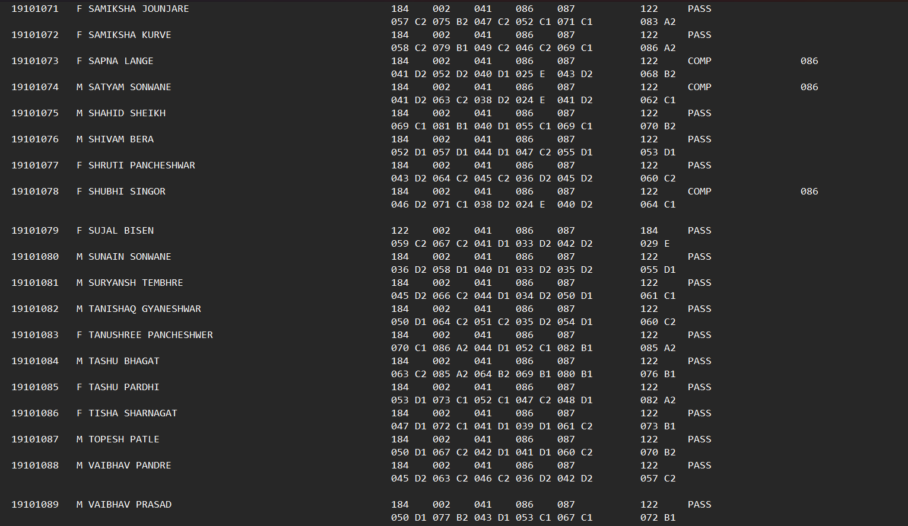Click the name SHIVAM BERA
908x526 pixels.
point(120,139)
